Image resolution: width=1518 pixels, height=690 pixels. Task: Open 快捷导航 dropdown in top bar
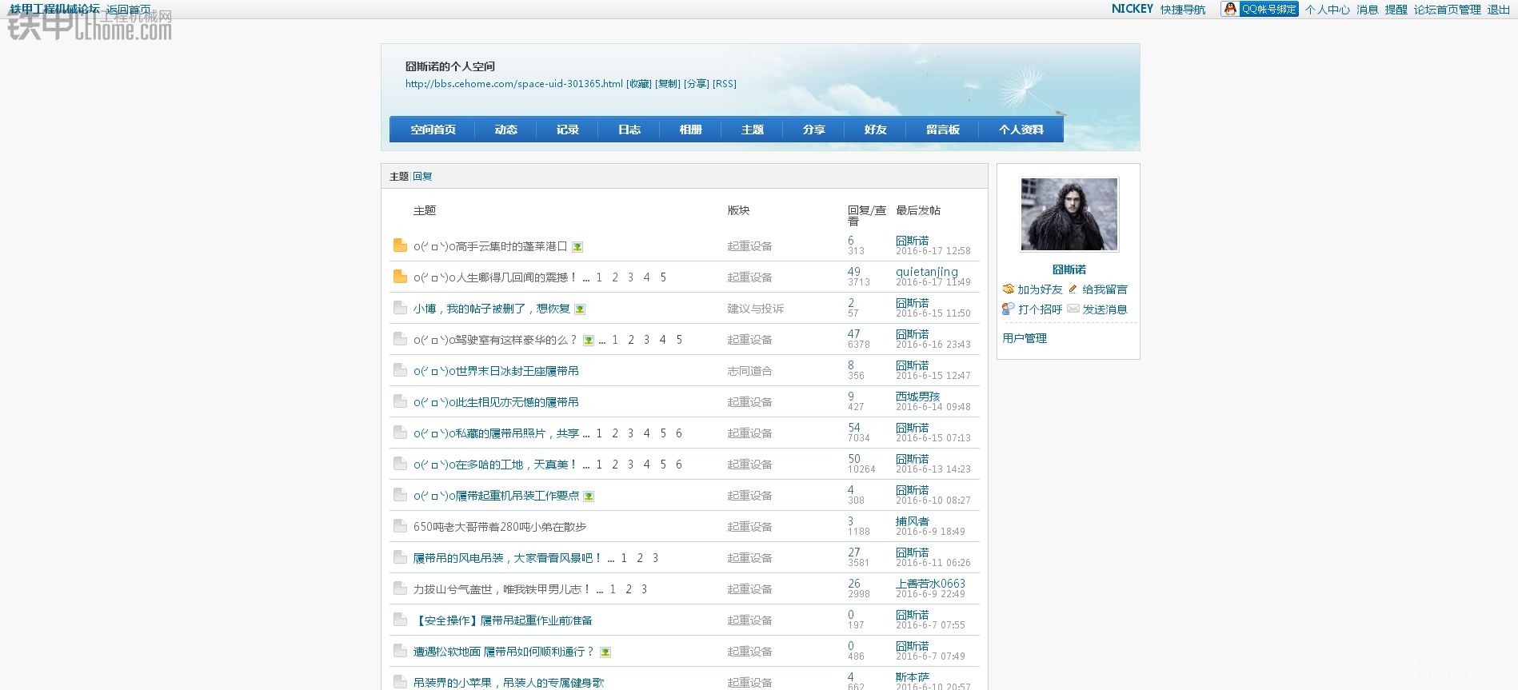coord(1183,10)
